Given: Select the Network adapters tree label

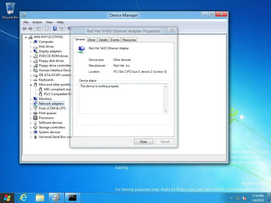Looking at the screenshot, I should click(x=51, y=104).
